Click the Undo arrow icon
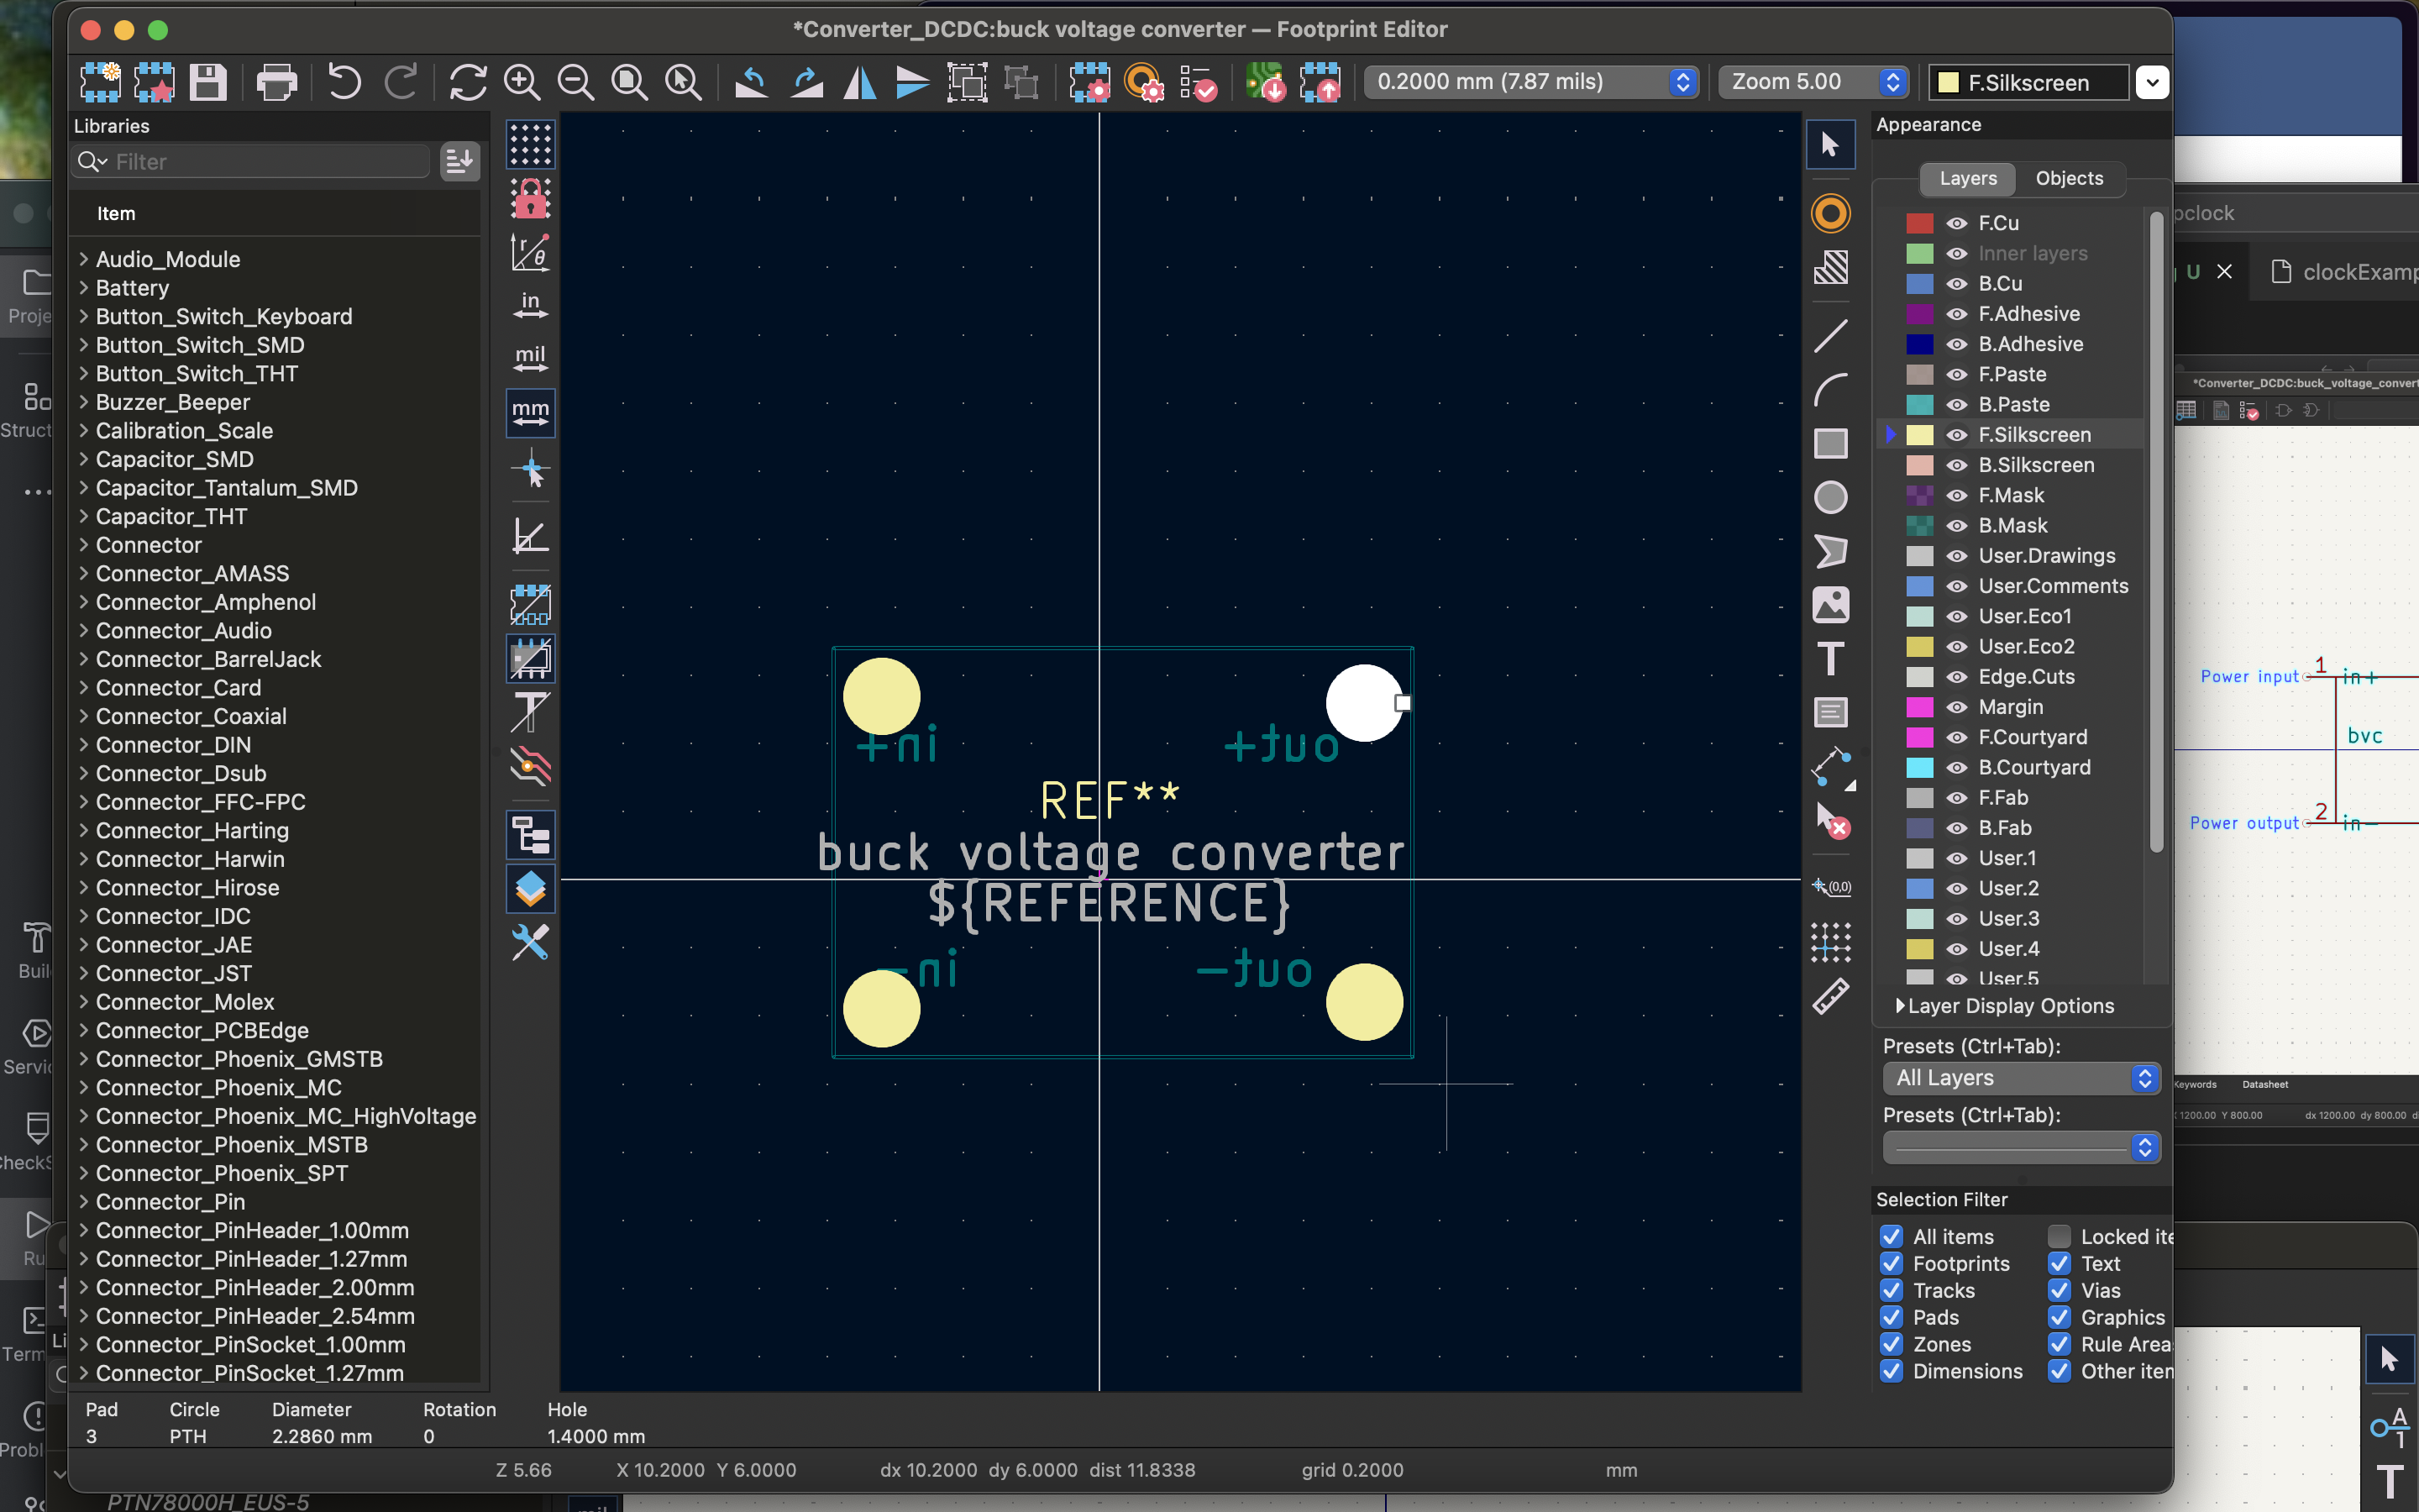This screenshot has width=2419, height=1512. click(x=344, y=82)
